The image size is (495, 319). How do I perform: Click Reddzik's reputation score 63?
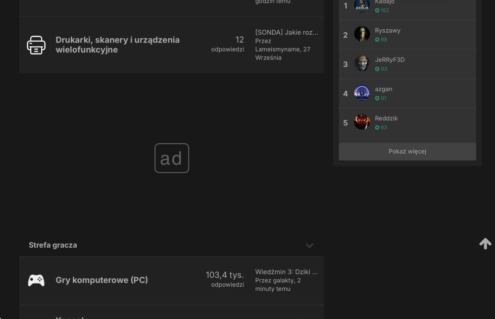[x=381, y=128]
